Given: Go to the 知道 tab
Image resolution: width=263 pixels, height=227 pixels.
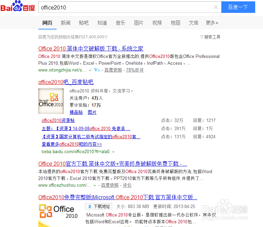Looking at the screenshot, I should tap(102, 23).
